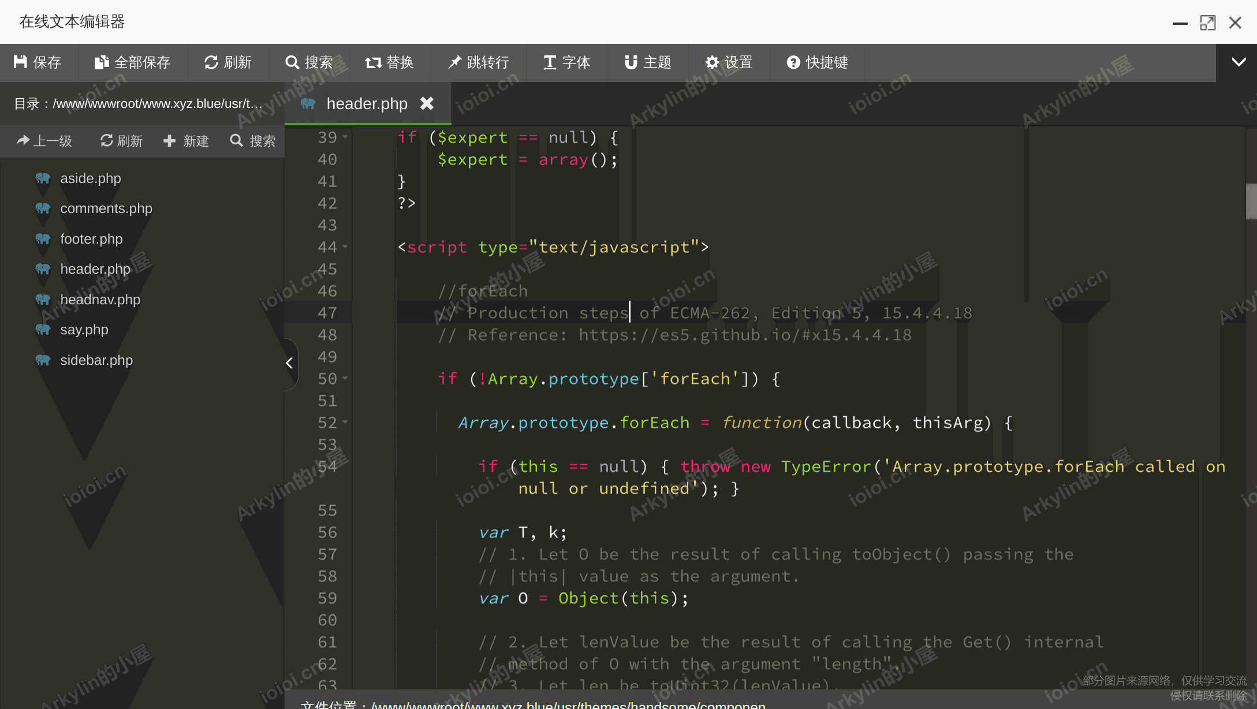Maximize the online text editor window
This screenshot has height=709, width=1257.
(1207, 23)
